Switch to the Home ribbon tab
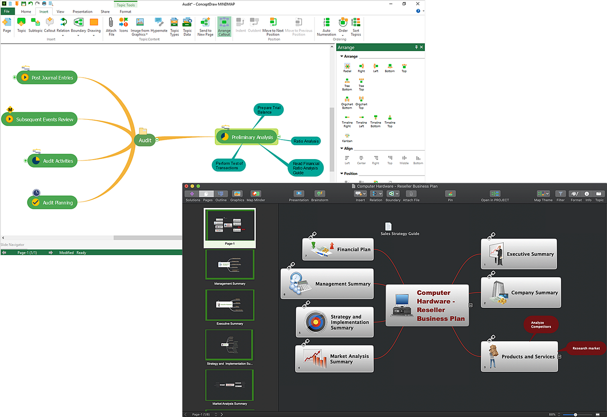The height and width of the screenshot is (417, 607). pyautogui.click(x=26, y=11)
